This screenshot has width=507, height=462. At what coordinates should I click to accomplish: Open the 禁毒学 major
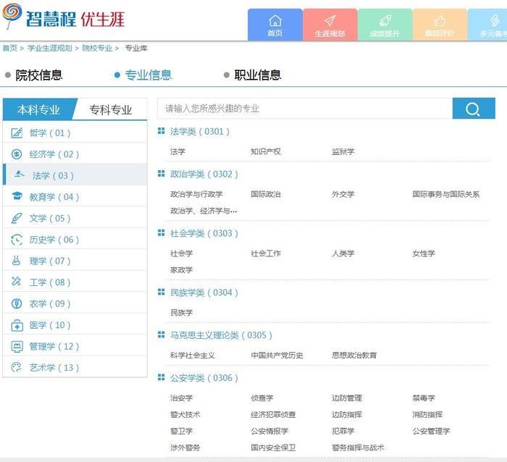click(x=424, y=398)
